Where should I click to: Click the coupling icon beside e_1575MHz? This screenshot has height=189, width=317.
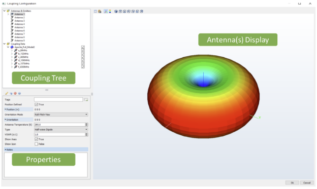[x=16, y=63]
